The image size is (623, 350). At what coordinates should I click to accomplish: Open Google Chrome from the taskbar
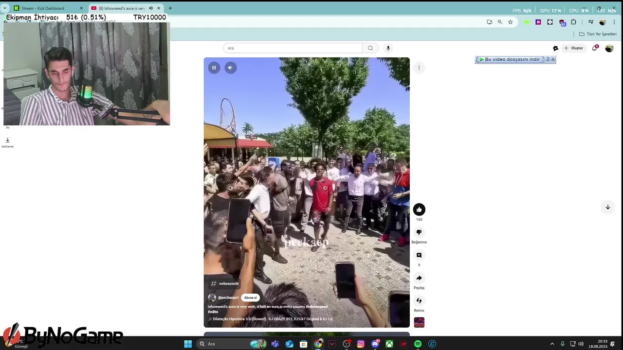point(318,344)
